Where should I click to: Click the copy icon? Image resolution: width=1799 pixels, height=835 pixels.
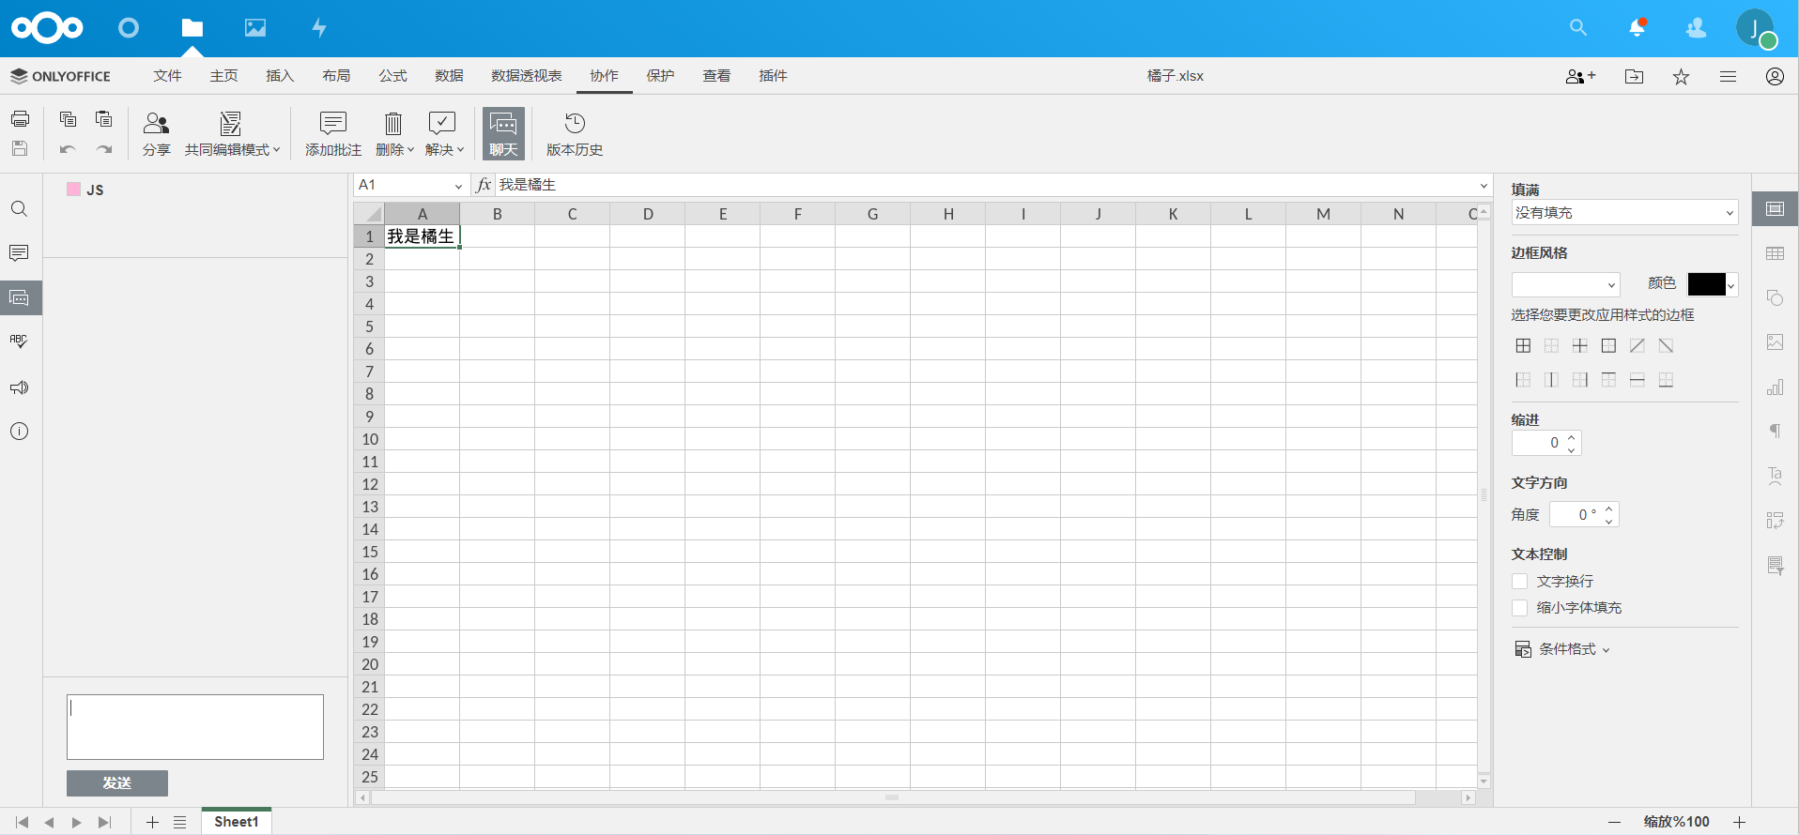point(68,119)
